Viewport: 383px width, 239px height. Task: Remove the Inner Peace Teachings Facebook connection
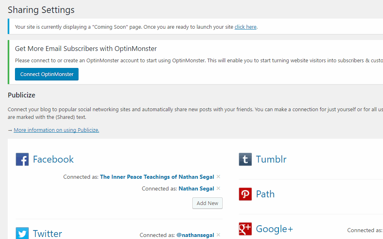point(219,177)
